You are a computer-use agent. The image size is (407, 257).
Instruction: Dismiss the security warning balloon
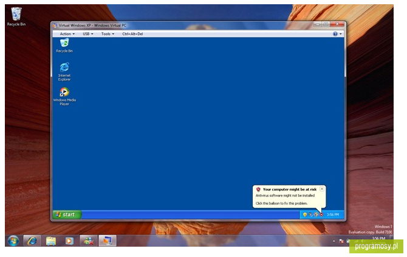click(321, 189)
